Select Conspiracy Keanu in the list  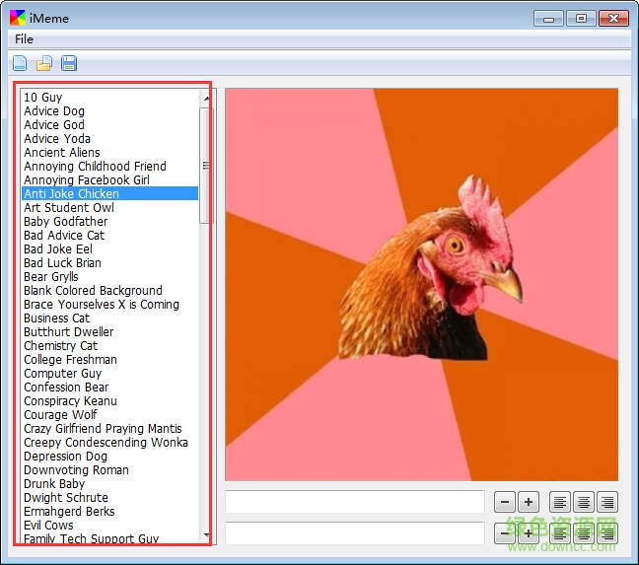click(70, 401)
